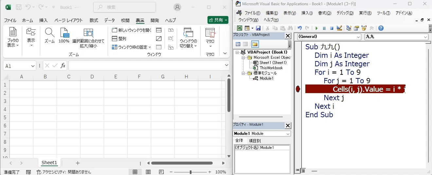The image size is (432, 175).
Task: Select Page Layout view in status bar
Action: [148, 172]
